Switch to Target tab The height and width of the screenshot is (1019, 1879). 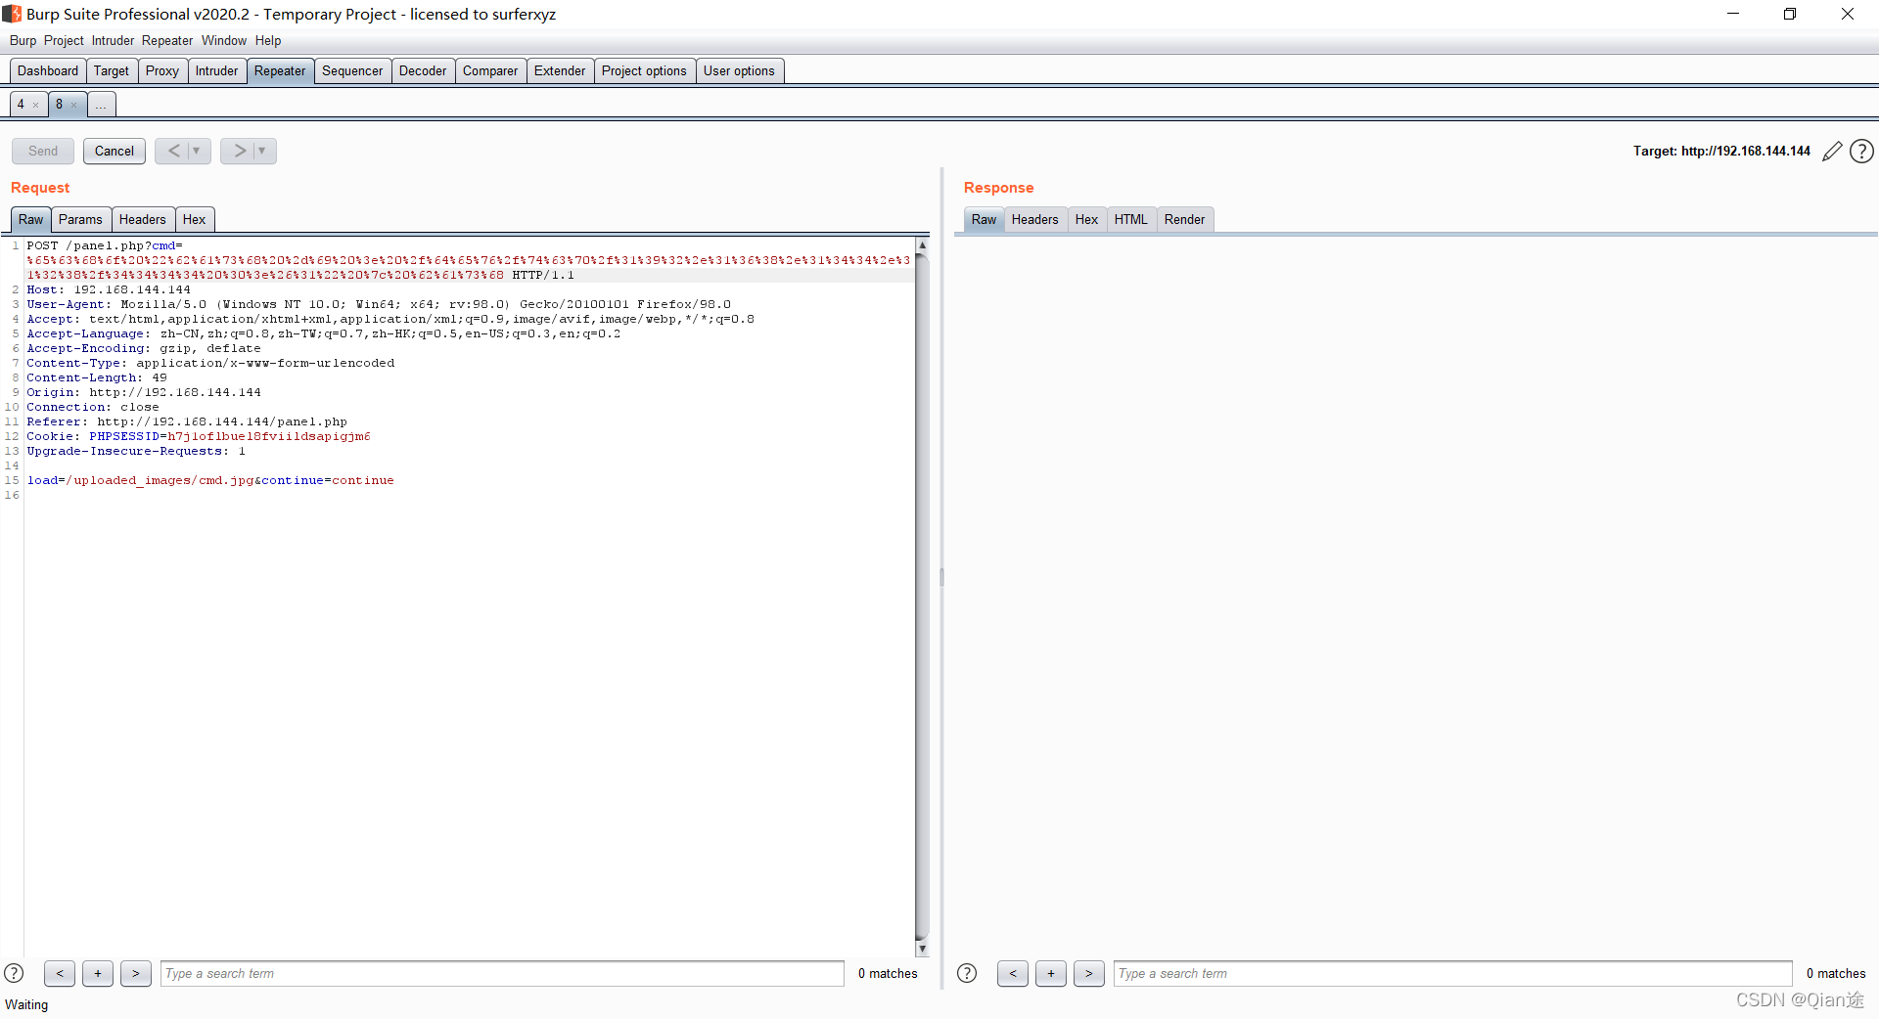pyautogui.click(x=112, y=70)
